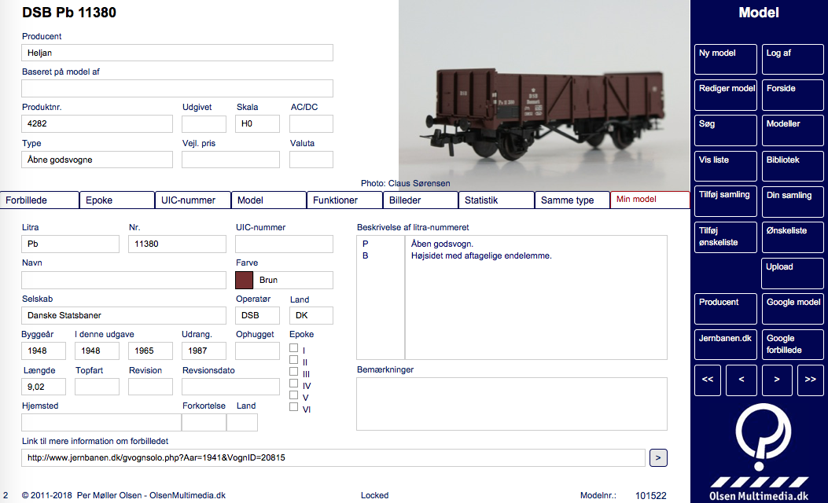Check the Epoke II checkbox

coord(293,359)
